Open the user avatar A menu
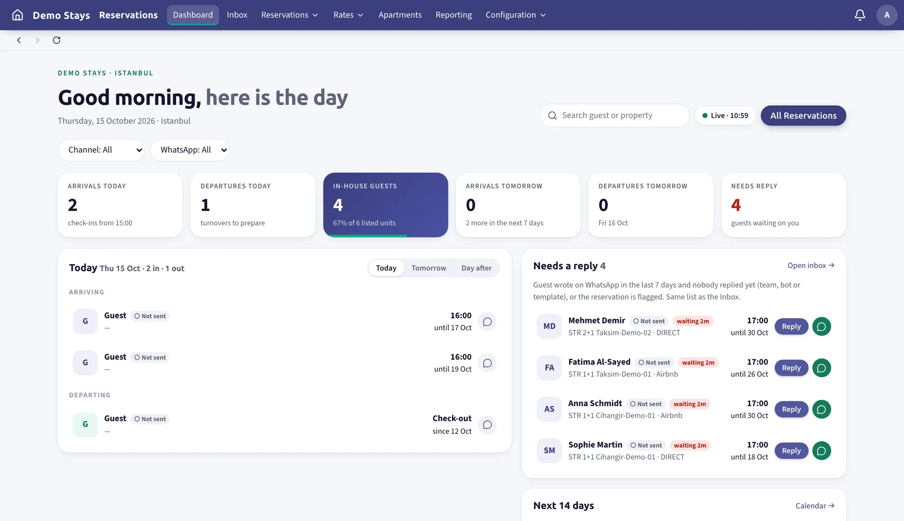 click(x=887, y=15)
